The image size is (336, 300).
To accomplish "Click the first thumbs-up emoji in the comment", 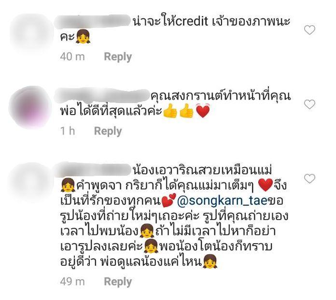I will coord(170,110).
